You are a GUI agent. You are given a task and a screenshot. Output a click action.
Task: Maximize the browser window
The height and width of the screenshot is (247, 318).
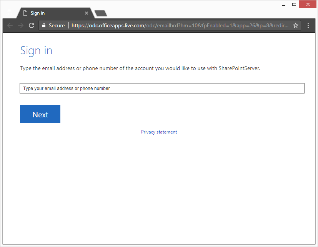pyautogui.click(x=294, y=5)
